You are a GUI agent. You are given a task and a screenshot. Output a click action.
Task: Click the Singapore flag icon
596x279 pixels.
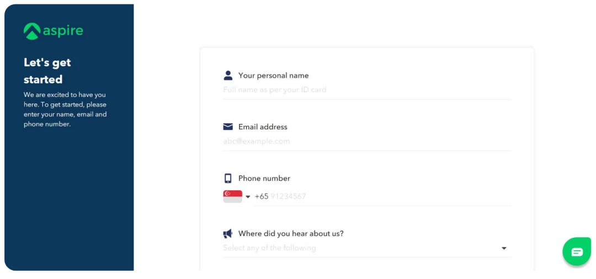click(x=233, y=196)
